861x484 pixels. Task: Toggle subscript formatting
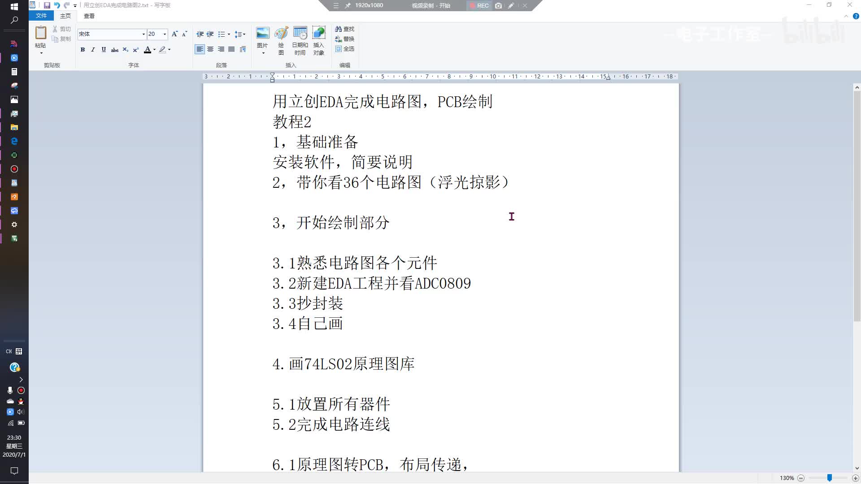coord(126,50)
